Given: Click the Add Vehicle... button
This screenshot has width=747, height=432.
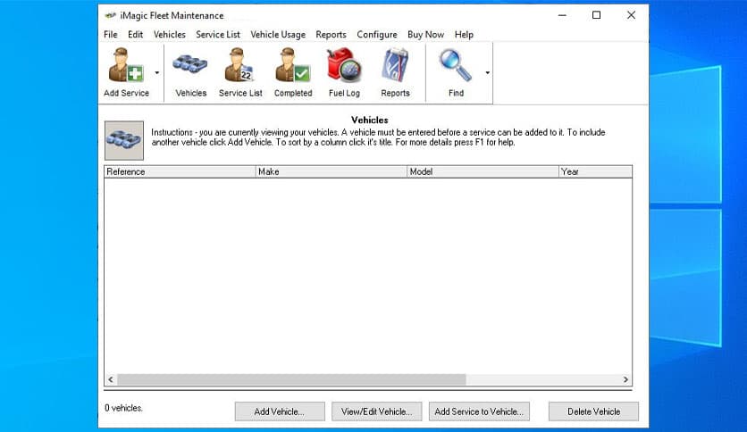Looking at the screenshot, I should click(x=280, y=411).
